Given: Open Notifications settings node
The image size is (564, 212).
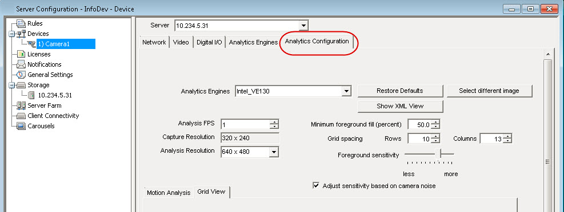Looking at the screenshot, I should (44, 64).
